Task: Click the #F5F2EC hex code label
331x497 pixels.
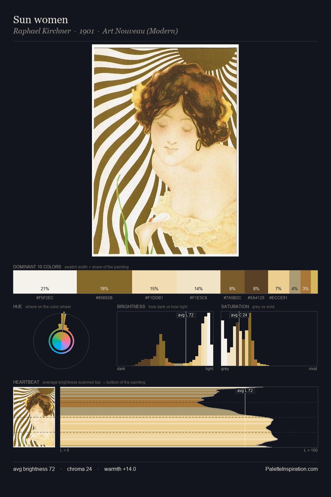Action: coord(45,298)
